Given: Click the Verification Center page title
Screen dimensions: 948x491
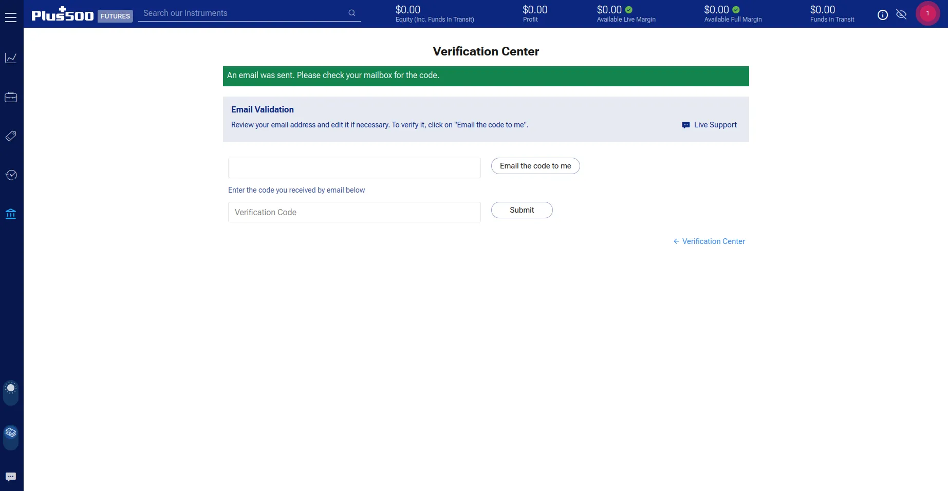Looking at the screenshot, I should pyautogui.click(x=486, y=51).
